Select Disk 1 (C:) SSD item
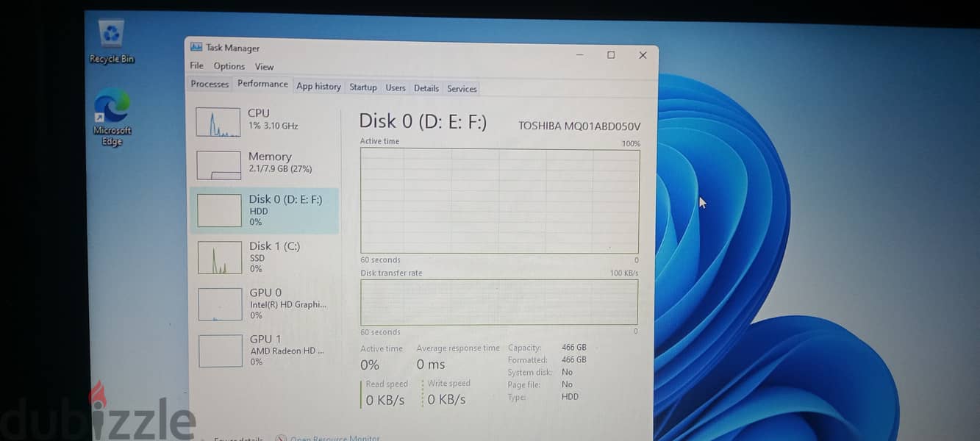This screenshot has width=980, height=441. coord(265,257)
